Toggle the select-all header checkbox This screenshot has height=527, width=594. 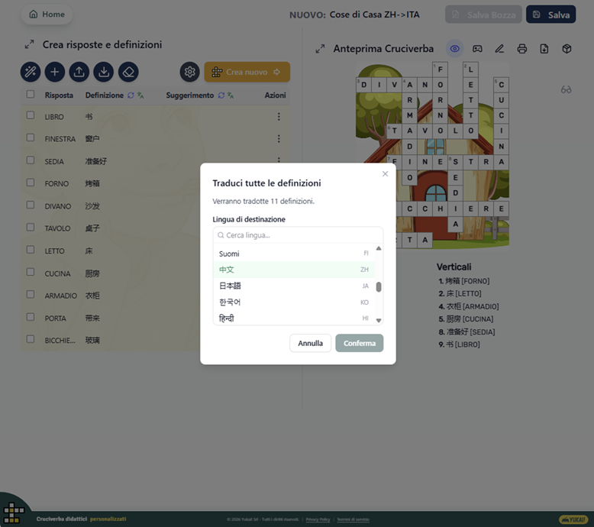(x=31, y=94)
